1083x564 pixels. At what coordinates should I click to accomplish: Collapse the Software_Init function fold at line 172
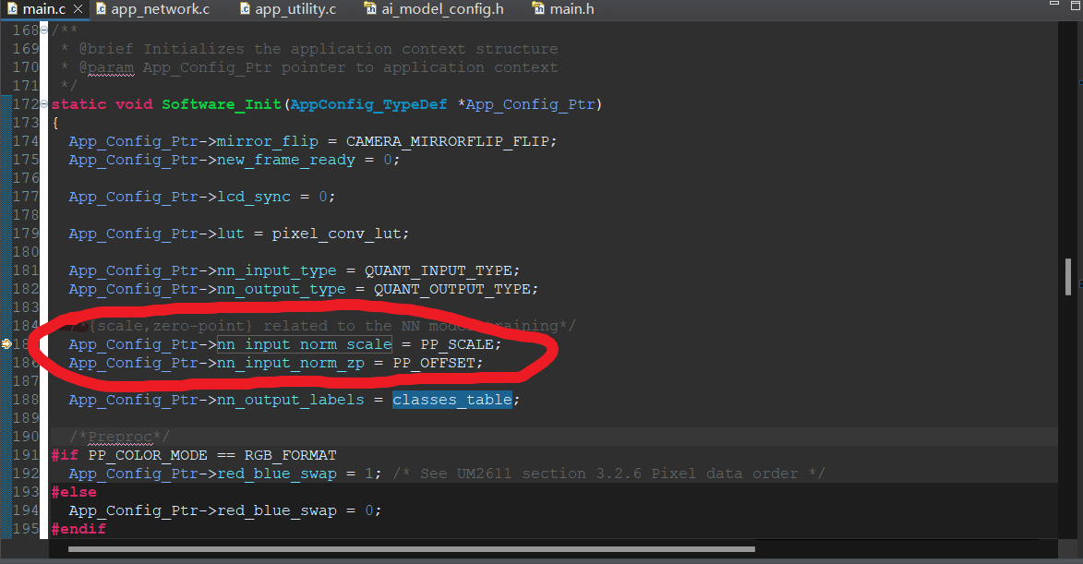tap(43, 104)
